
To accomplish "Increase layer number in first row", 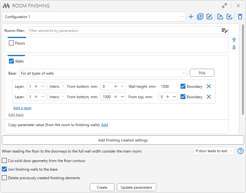I will pos(36,86).
